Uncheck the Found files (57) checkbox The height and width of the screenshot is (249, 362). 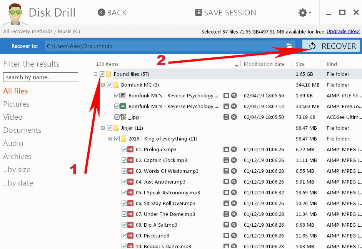(102, 74)
